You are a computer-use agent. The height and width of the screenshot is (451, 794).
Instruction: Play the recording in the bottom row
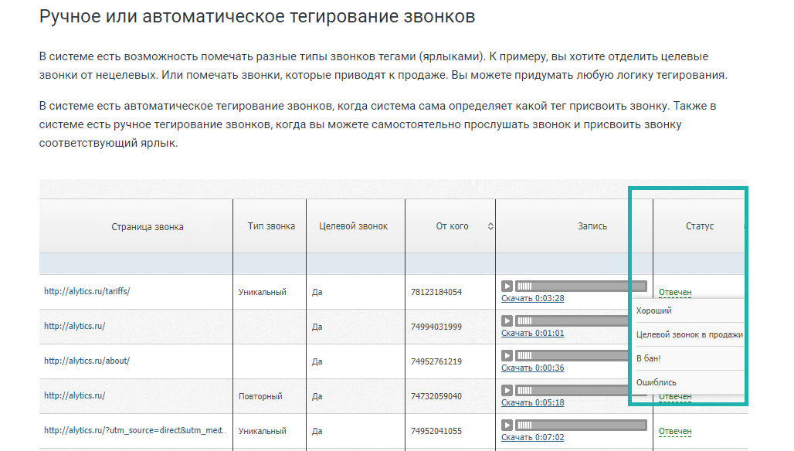tap(507, 424)
